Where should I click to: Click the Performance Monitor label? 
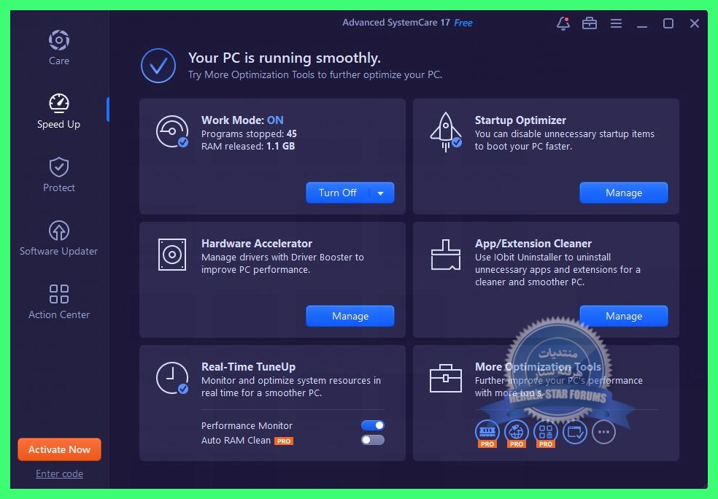pyautogui.click(x=247, y=426)
